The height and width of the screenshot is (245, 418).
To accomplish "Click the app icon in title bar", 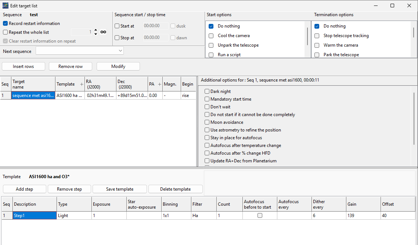I will tap(6, 6).
